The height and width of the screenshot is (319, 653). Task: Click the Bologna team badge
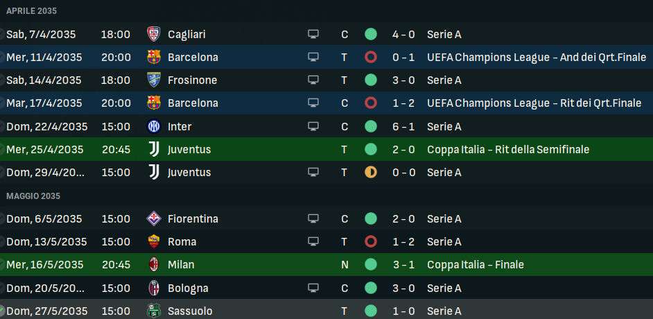(154, 288)
